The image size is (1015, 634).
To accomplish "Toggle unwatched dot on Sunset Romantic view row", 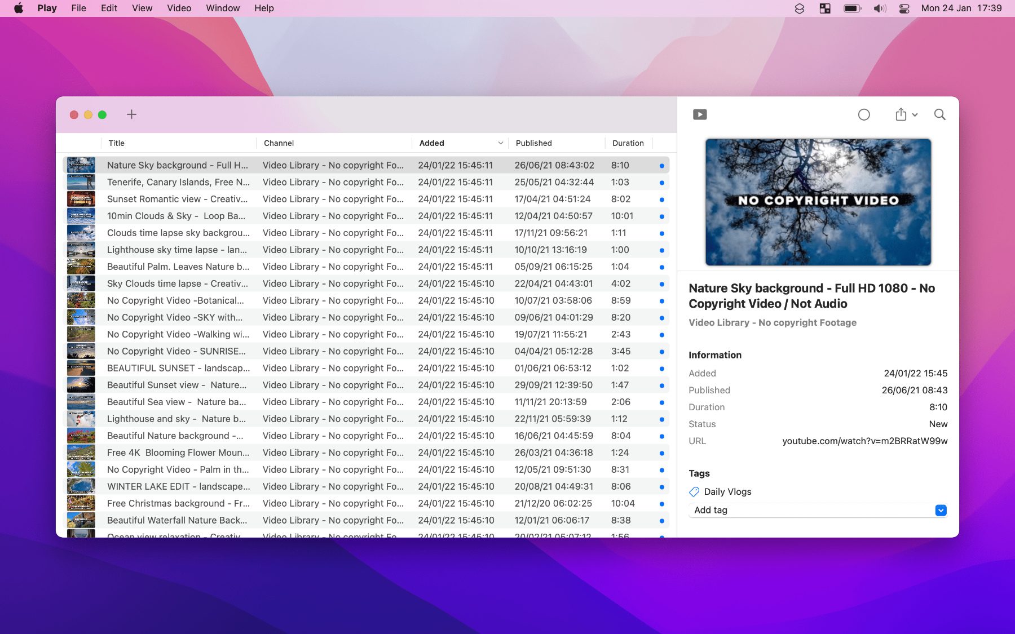I will coord(661,199).
